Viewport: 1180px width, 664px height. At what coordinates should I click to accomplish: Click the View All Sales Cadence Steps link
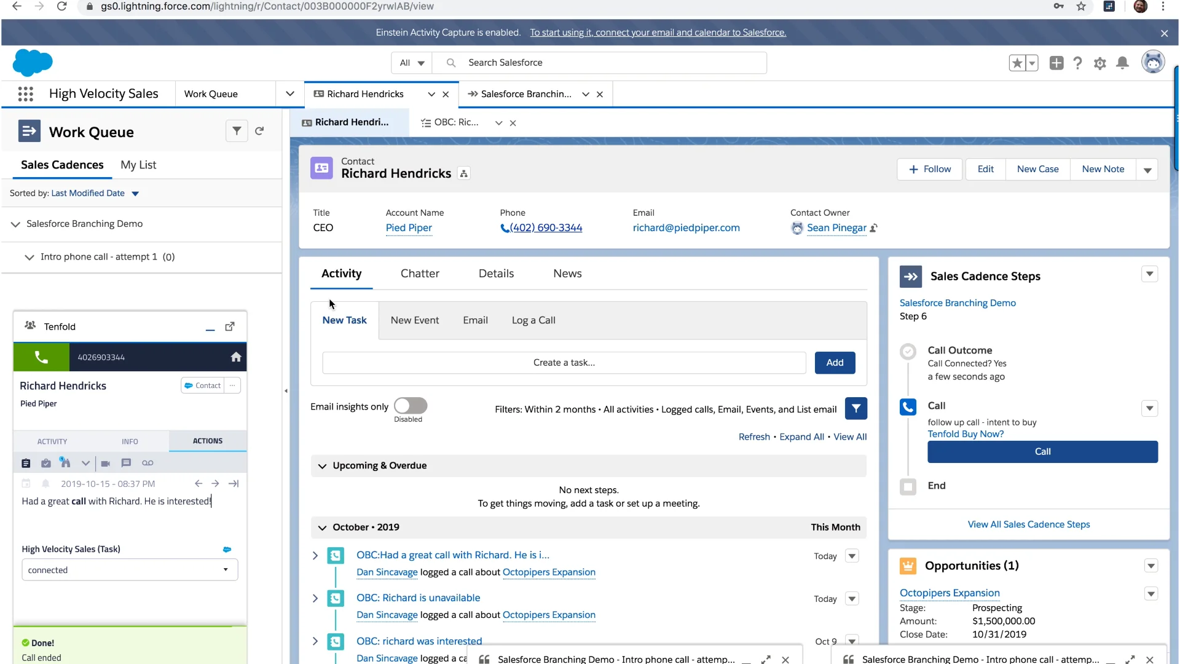point(1029,524)
